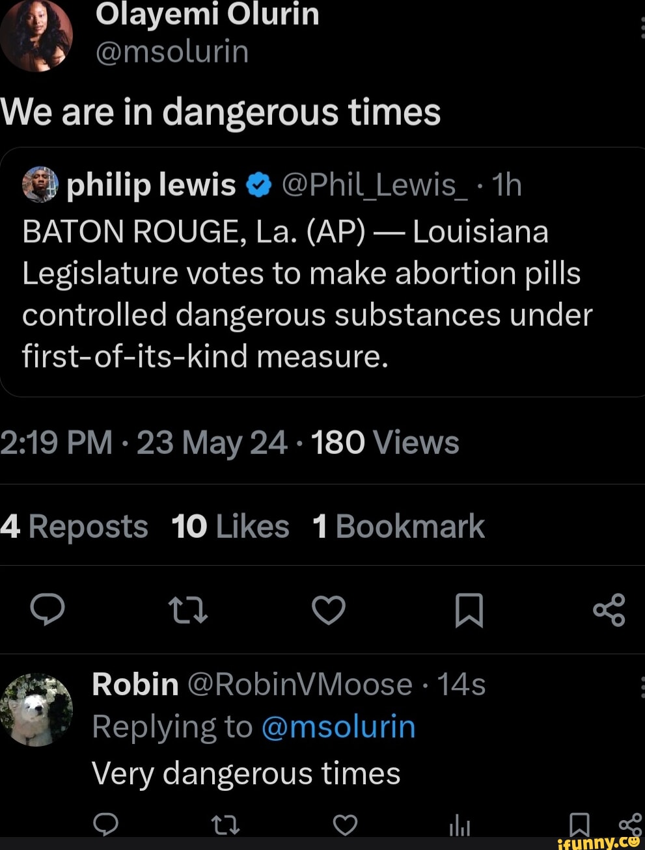Bookmark Robin's reply
The width and height of the screenshot is (645, 850).
579,825
